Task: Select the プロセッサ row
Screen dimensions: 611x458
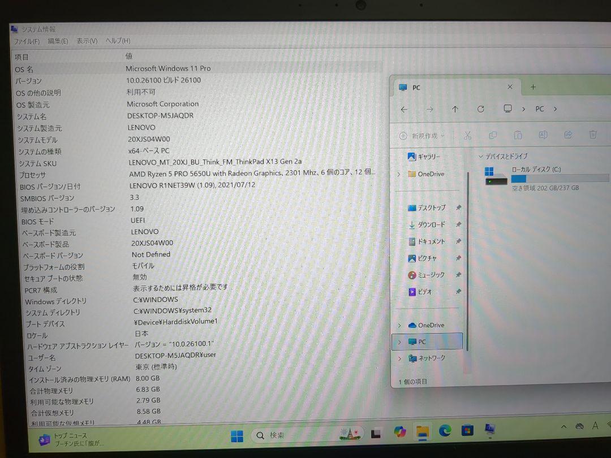Action: tap(197, 174)
